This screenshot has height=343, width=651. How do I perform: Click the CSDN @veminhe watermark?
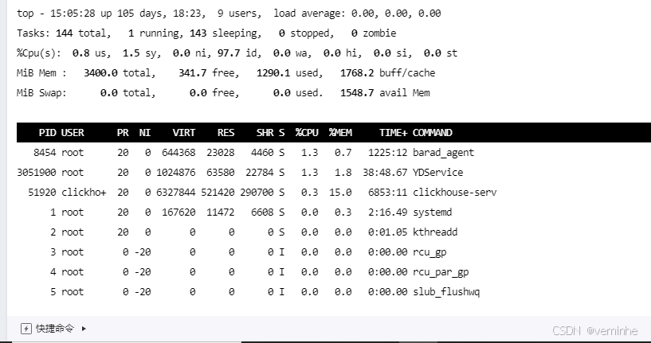click(x=594, y=330)
